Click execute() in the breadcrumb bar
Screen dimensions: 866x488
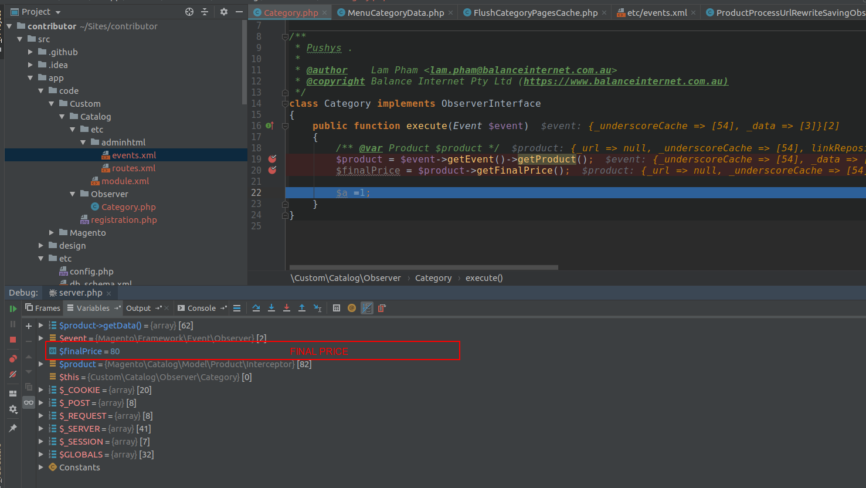point(484,277)
